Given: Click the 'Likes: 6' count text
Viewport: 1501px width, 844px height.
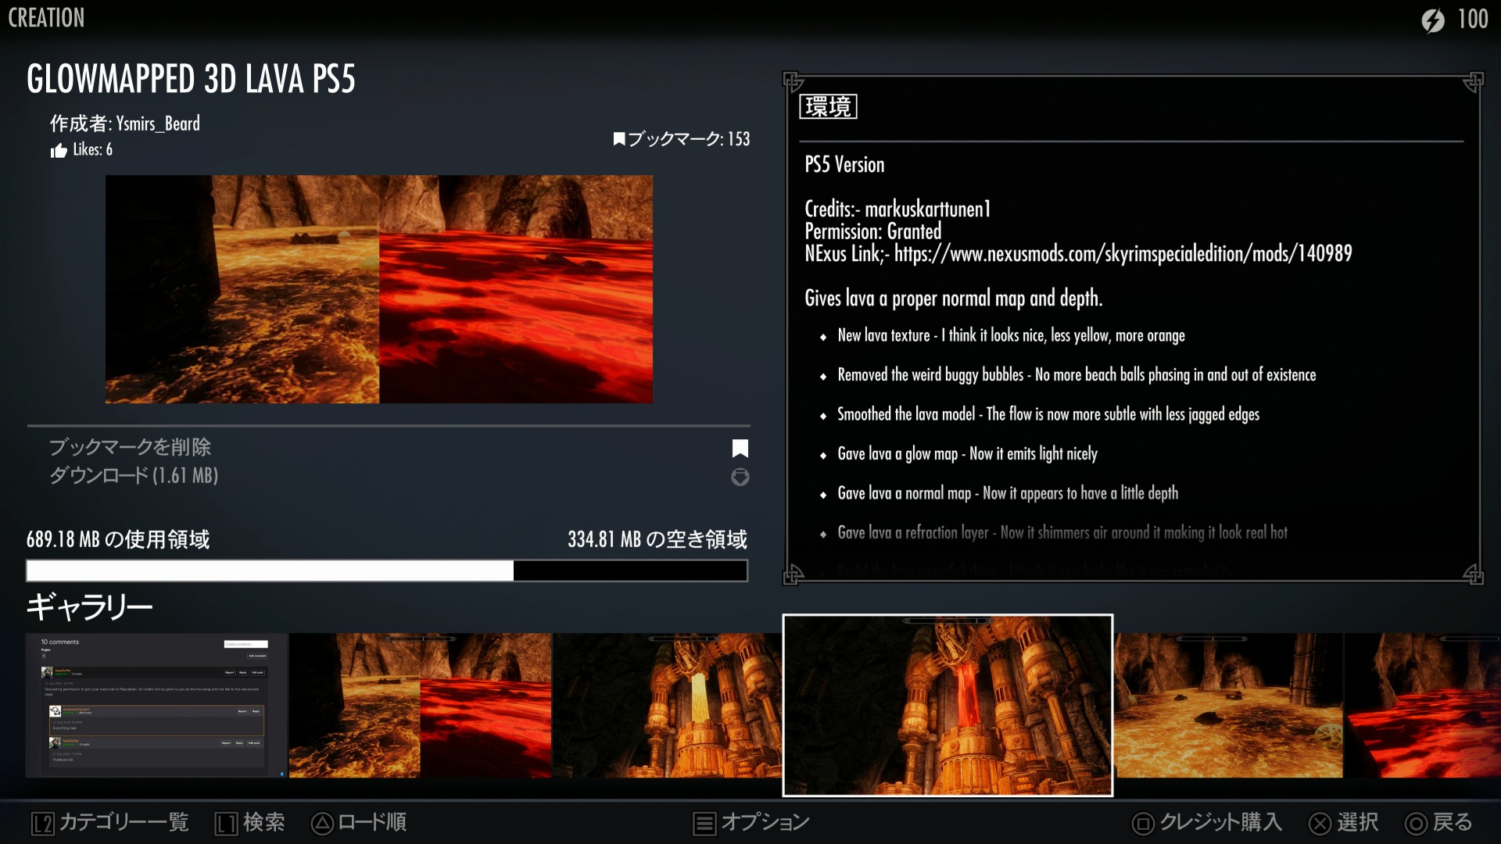Looking at the screenshot, I should click(92, 149).
